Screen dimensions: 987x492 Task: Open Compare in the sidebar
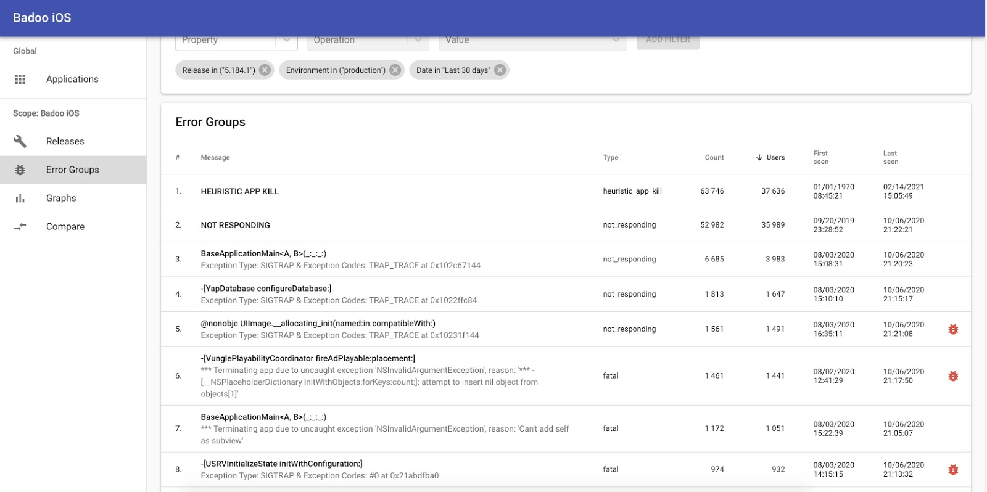[x=73, y=226]
